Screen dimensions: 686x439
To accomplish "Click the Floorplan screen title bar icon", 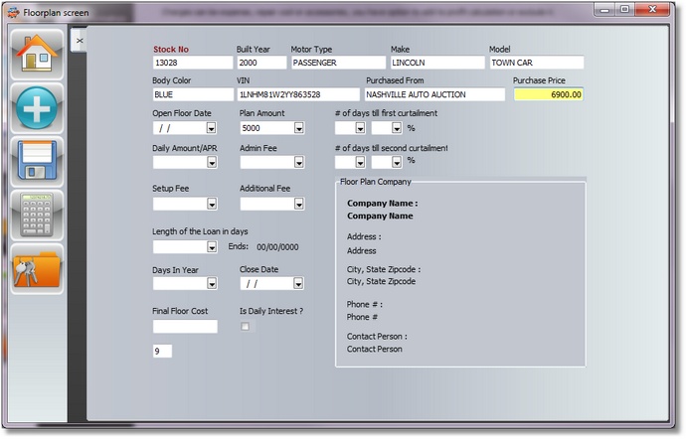I will click(x=12, y=9).
